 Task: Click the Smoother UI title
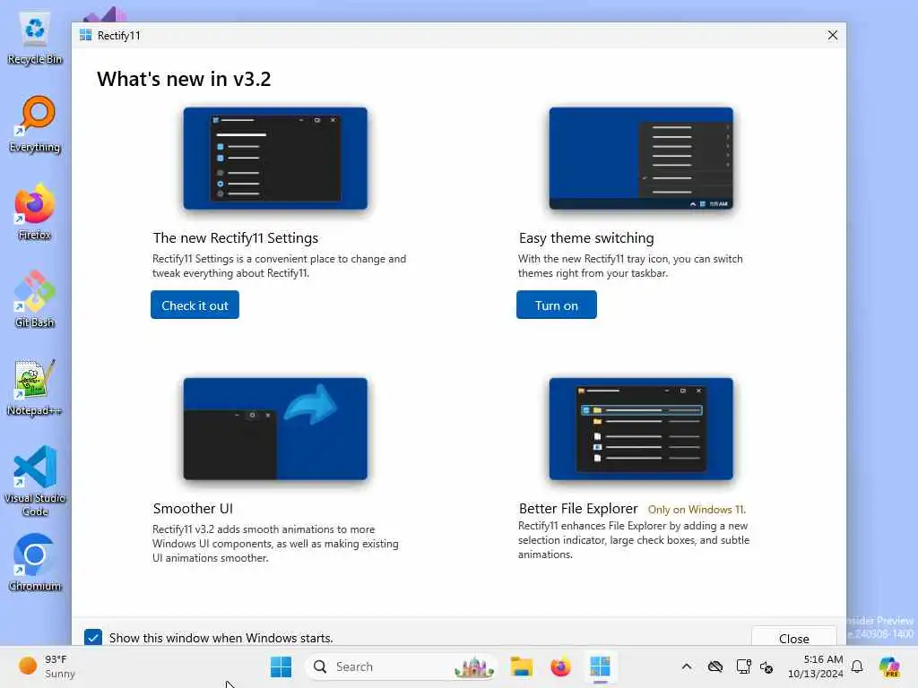click(x=193, y=509)
